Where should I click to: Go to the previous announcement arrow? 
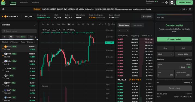[181, 9]
